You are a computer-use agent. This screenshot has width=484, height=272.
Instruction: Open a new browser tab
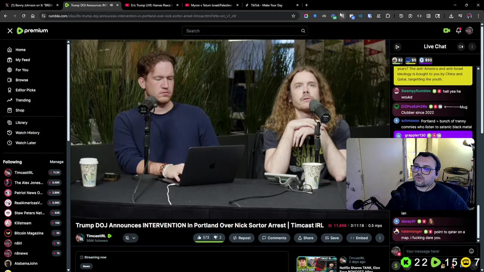coord(306,5)
